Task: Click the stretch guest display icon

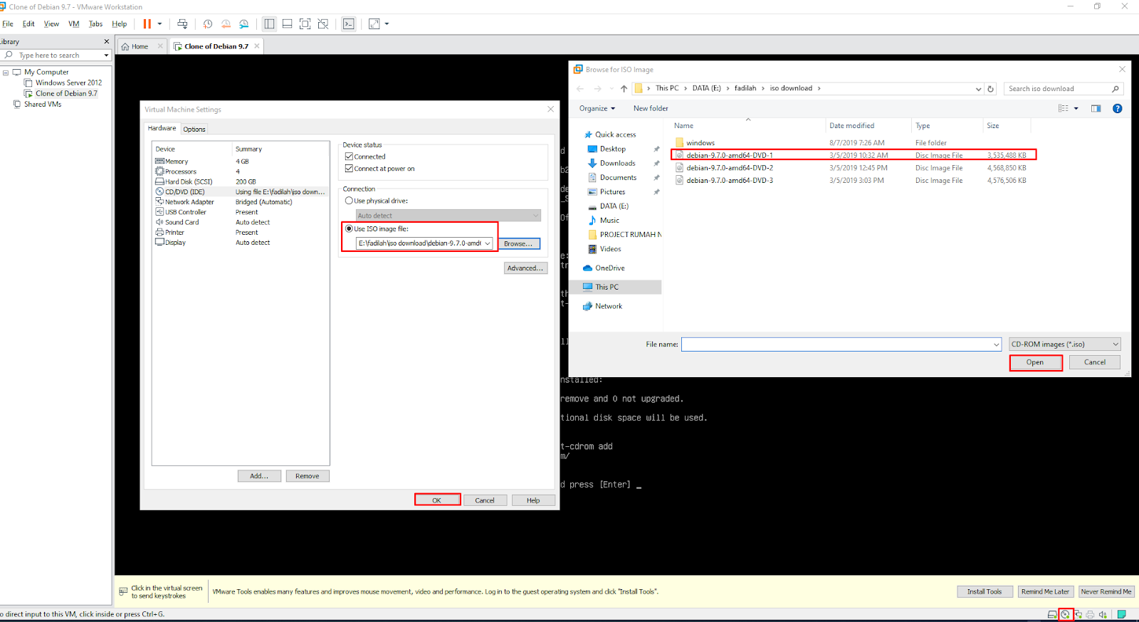Action: coord(374,23)
